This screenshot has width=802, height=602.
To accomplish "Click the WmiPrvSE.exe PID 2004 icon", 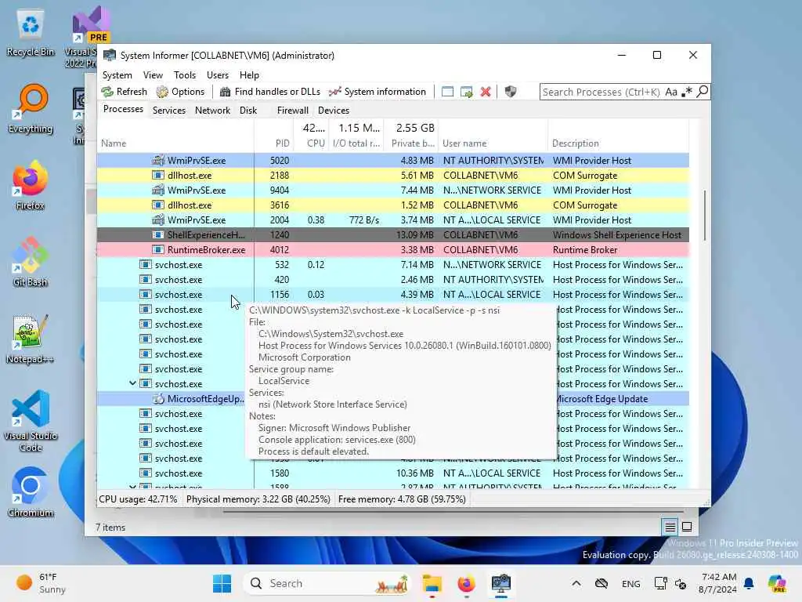I will (x=158, y=219).
